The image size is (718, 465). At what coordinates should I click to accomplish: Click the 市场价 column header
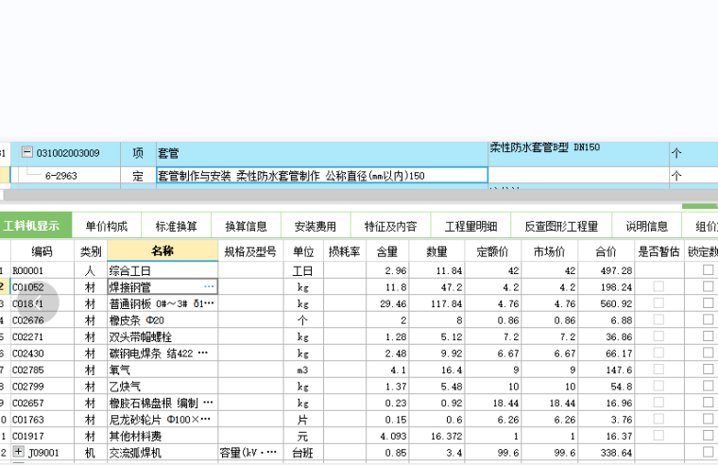(x=550, y=251)
